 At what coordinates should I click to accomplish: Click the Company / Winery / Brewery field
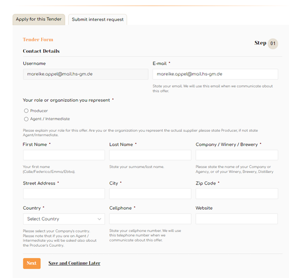(x=237, y=155)
